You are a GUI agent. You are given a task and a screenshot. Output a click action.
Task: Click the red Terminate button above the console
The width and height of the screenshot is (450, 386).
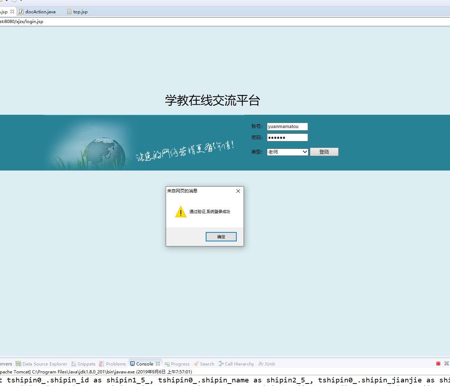point(437,364)
